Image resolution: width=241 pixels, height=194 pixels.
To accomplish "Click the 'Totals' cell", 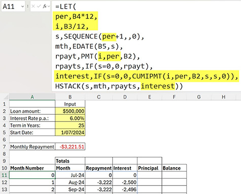I will pyautogui.click(x=70, y=161).
